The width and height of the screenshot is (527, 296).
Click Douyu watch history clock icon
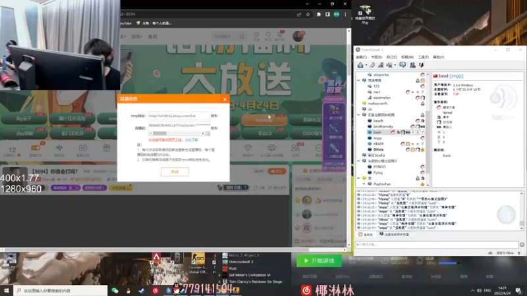pos(256,34)
